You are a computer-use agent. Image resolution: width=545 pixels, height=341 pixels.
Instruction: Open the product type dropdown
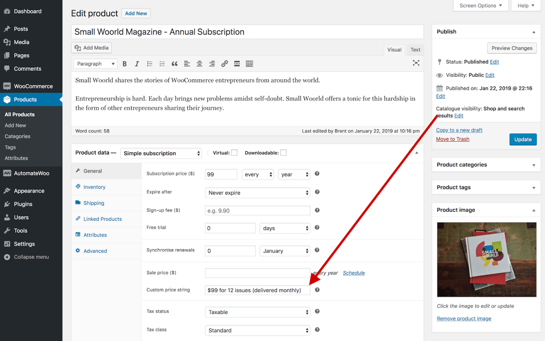[161, 153]
